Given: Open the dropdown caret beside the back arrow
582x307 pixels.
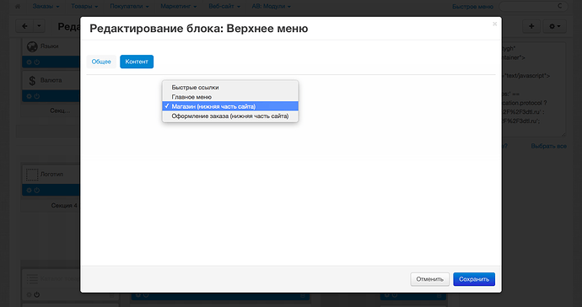Looking at the screenshot, I should coord(39,26).
